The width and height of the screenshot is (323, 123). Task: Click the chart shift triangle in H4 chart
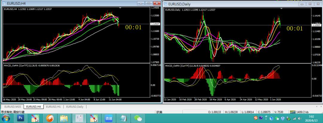coord(120,7)
